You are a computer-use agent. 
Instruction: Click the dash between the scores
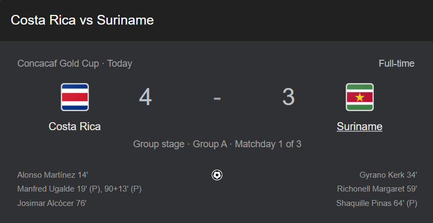(217, 98)
